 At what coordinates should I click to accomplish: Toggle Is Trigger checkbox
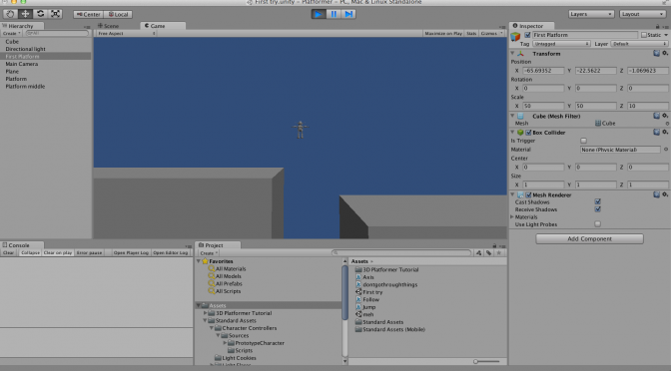(583, 141)
